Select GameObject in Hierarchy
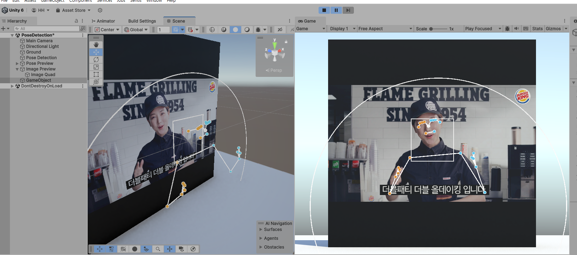This screenshot has width=577, height=255. (x=39, y=80)
